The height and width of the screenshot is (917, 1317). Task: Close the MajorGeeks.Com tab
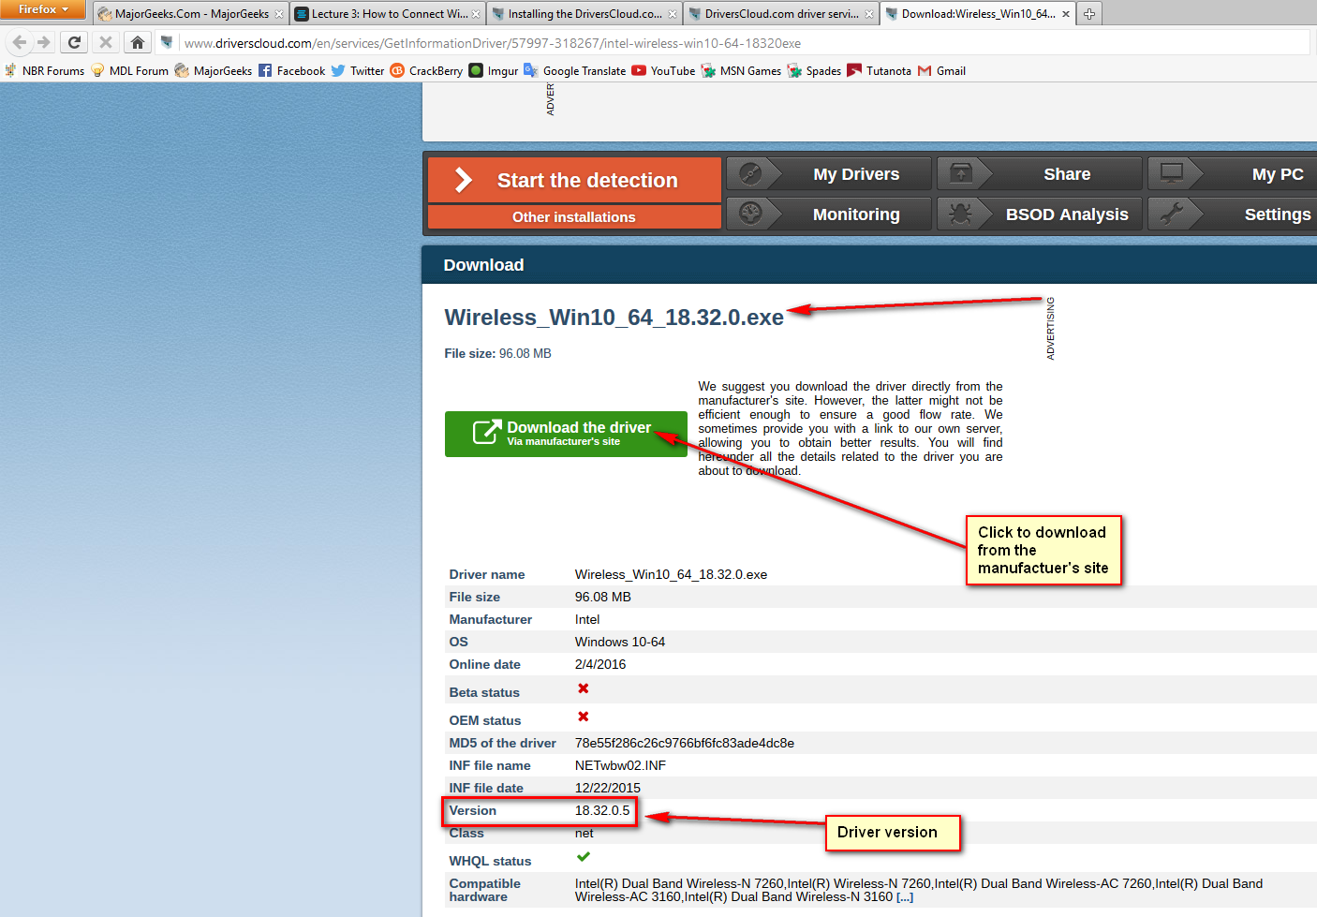[x=278, y=14]
